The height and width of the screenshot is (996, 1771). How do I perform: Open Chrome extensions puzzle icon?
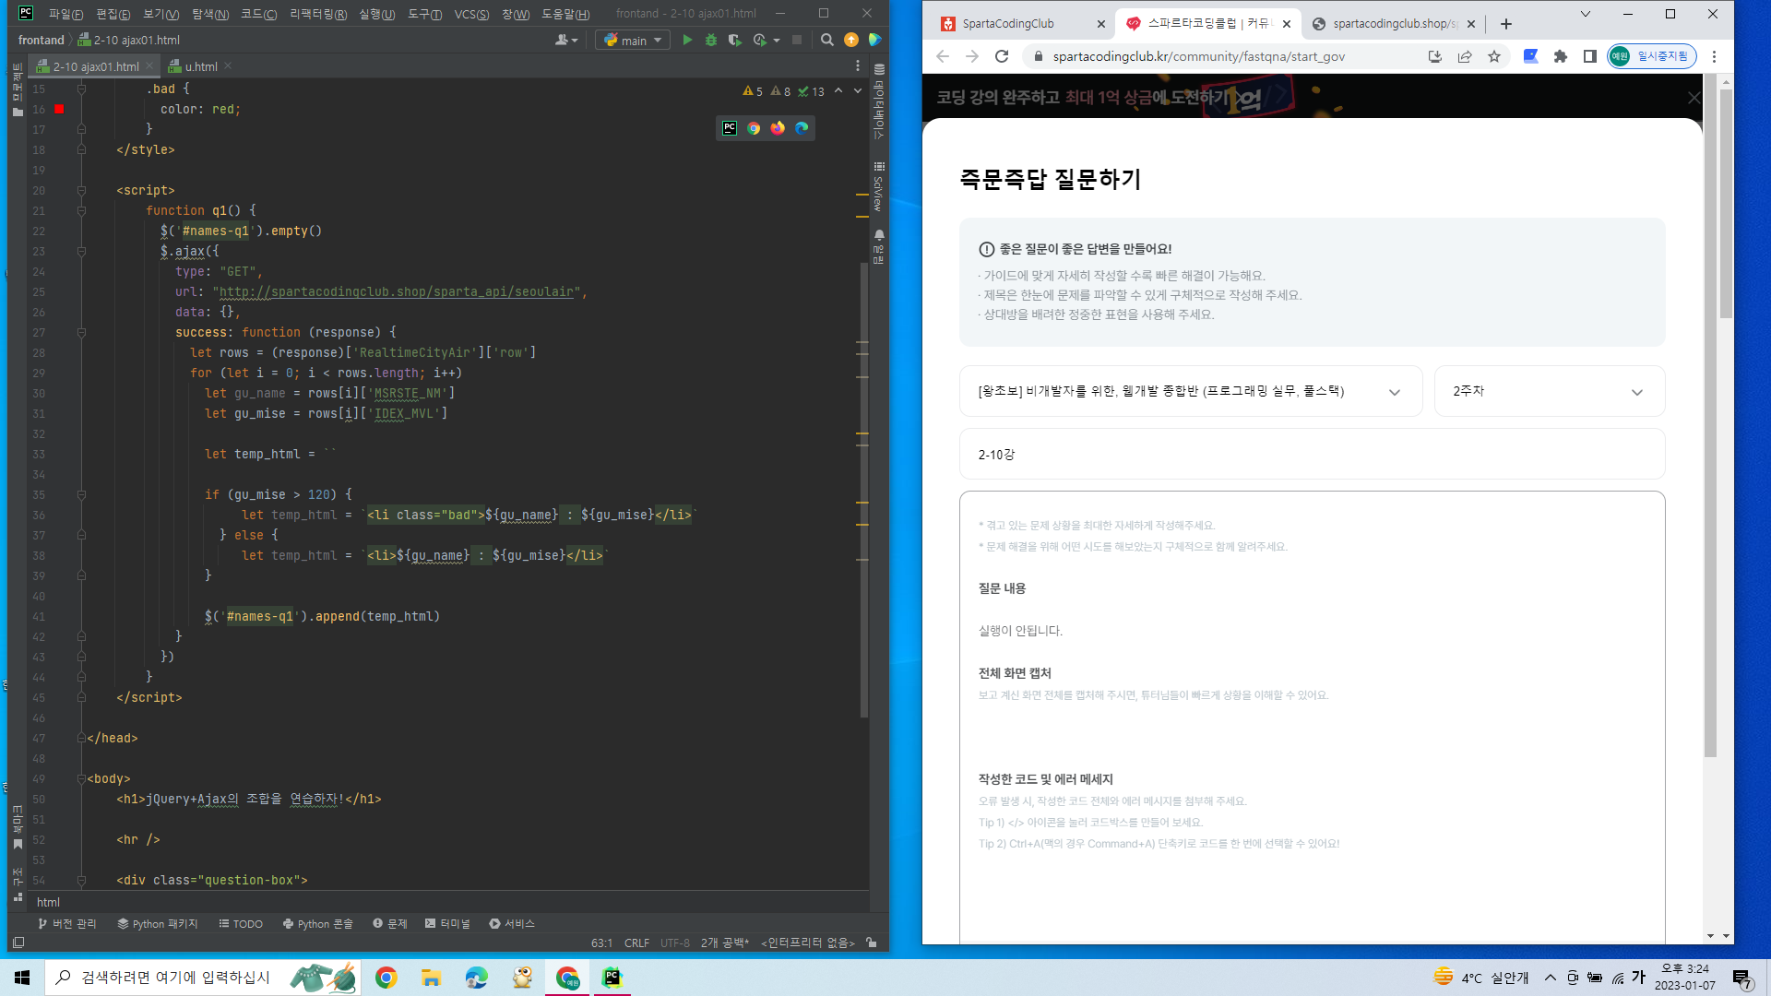[1561, 56]
